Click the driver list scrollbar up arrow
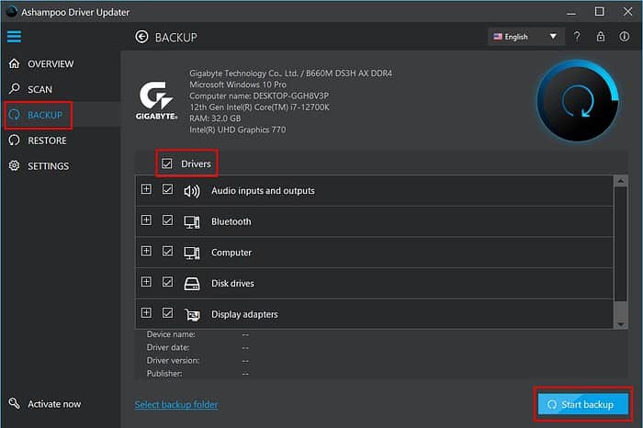Image resolution: width=643 pixels, height=428 pixels. click(620, 181)
